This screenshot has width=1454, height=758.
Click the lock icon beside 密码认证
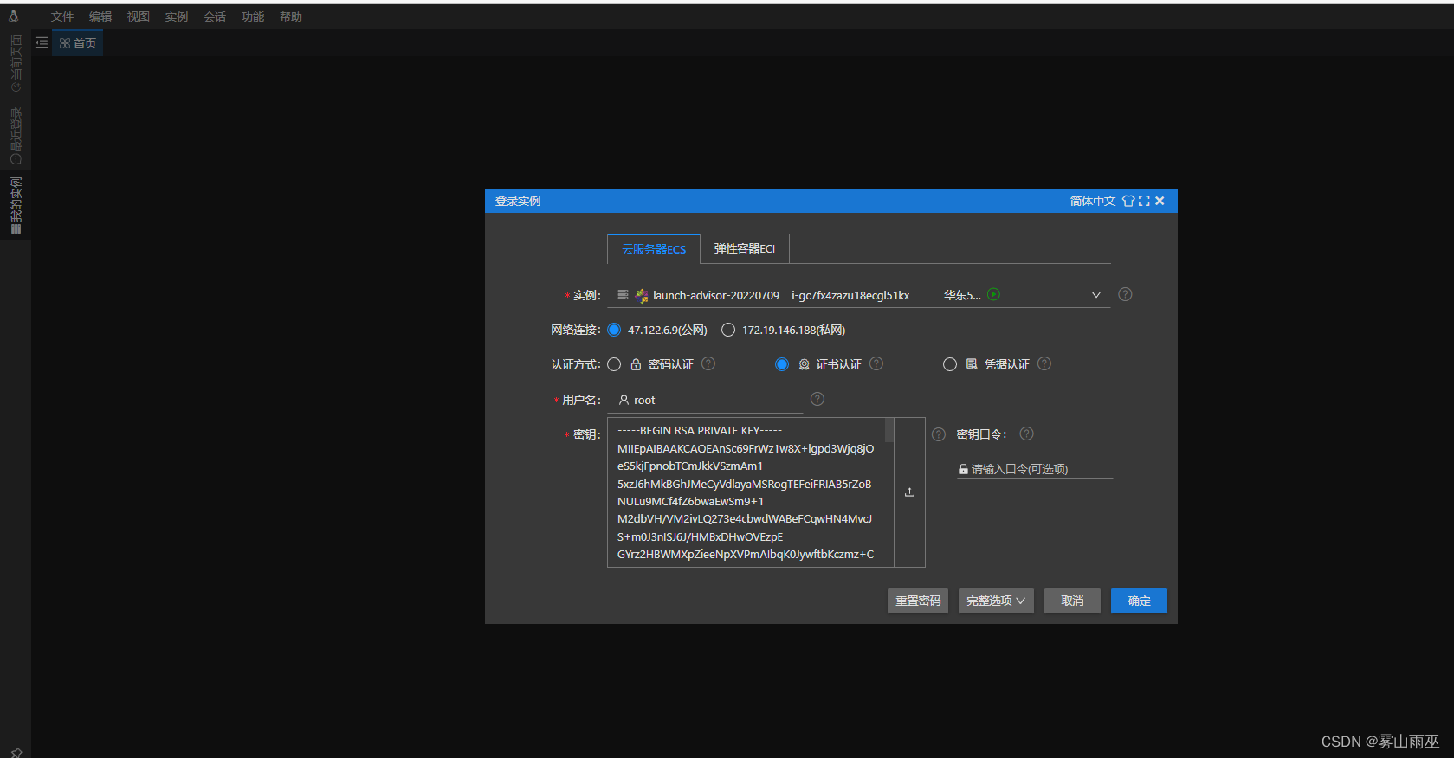(x=636, y=364)
